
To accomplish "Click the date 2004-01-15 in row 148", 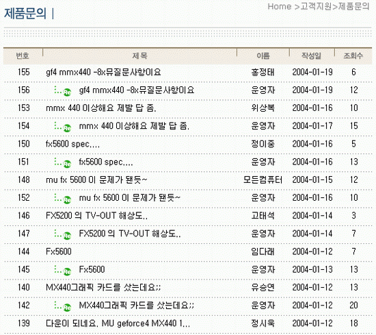I will click(x=312, y=179).
